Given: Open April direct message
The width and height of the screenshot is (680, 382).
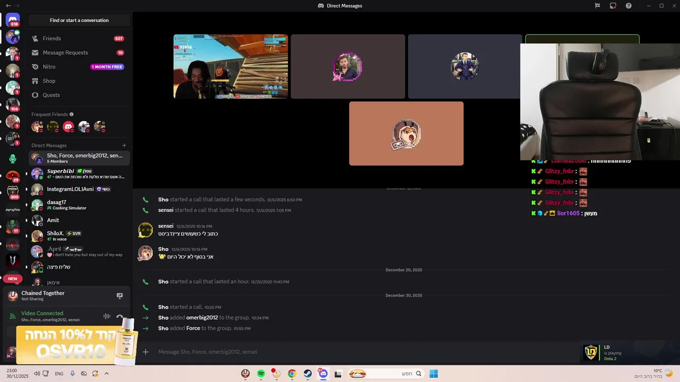Looking at the screenshot, I should click(79, 251).
